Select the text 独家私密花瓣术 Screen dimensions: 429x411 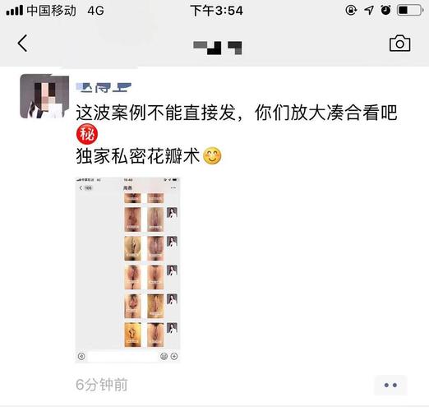tap(138, 156)
